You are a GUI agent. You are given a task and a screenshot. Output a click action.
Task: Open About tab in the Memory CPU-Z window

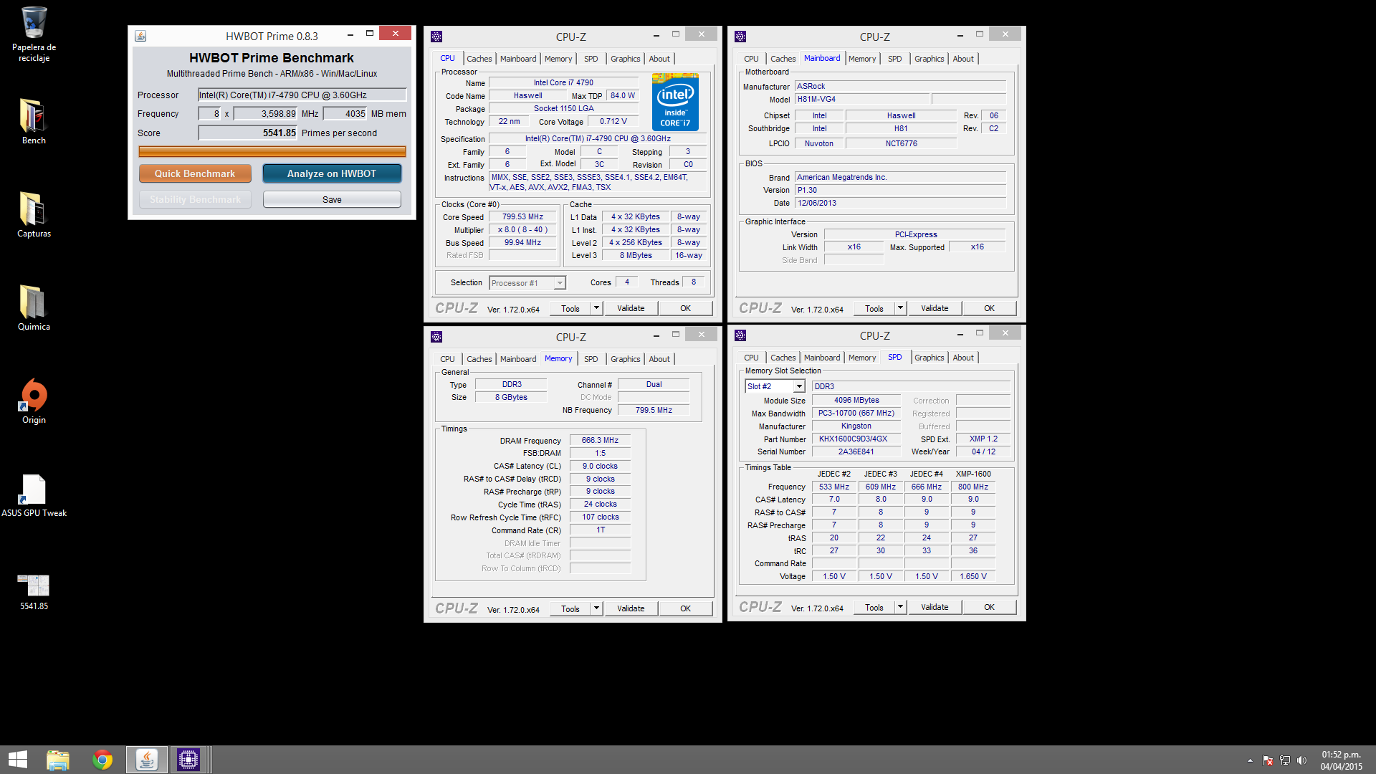659,359
